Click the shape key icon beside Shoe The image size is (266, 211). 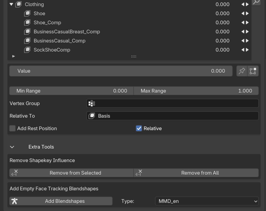(27, 13)
